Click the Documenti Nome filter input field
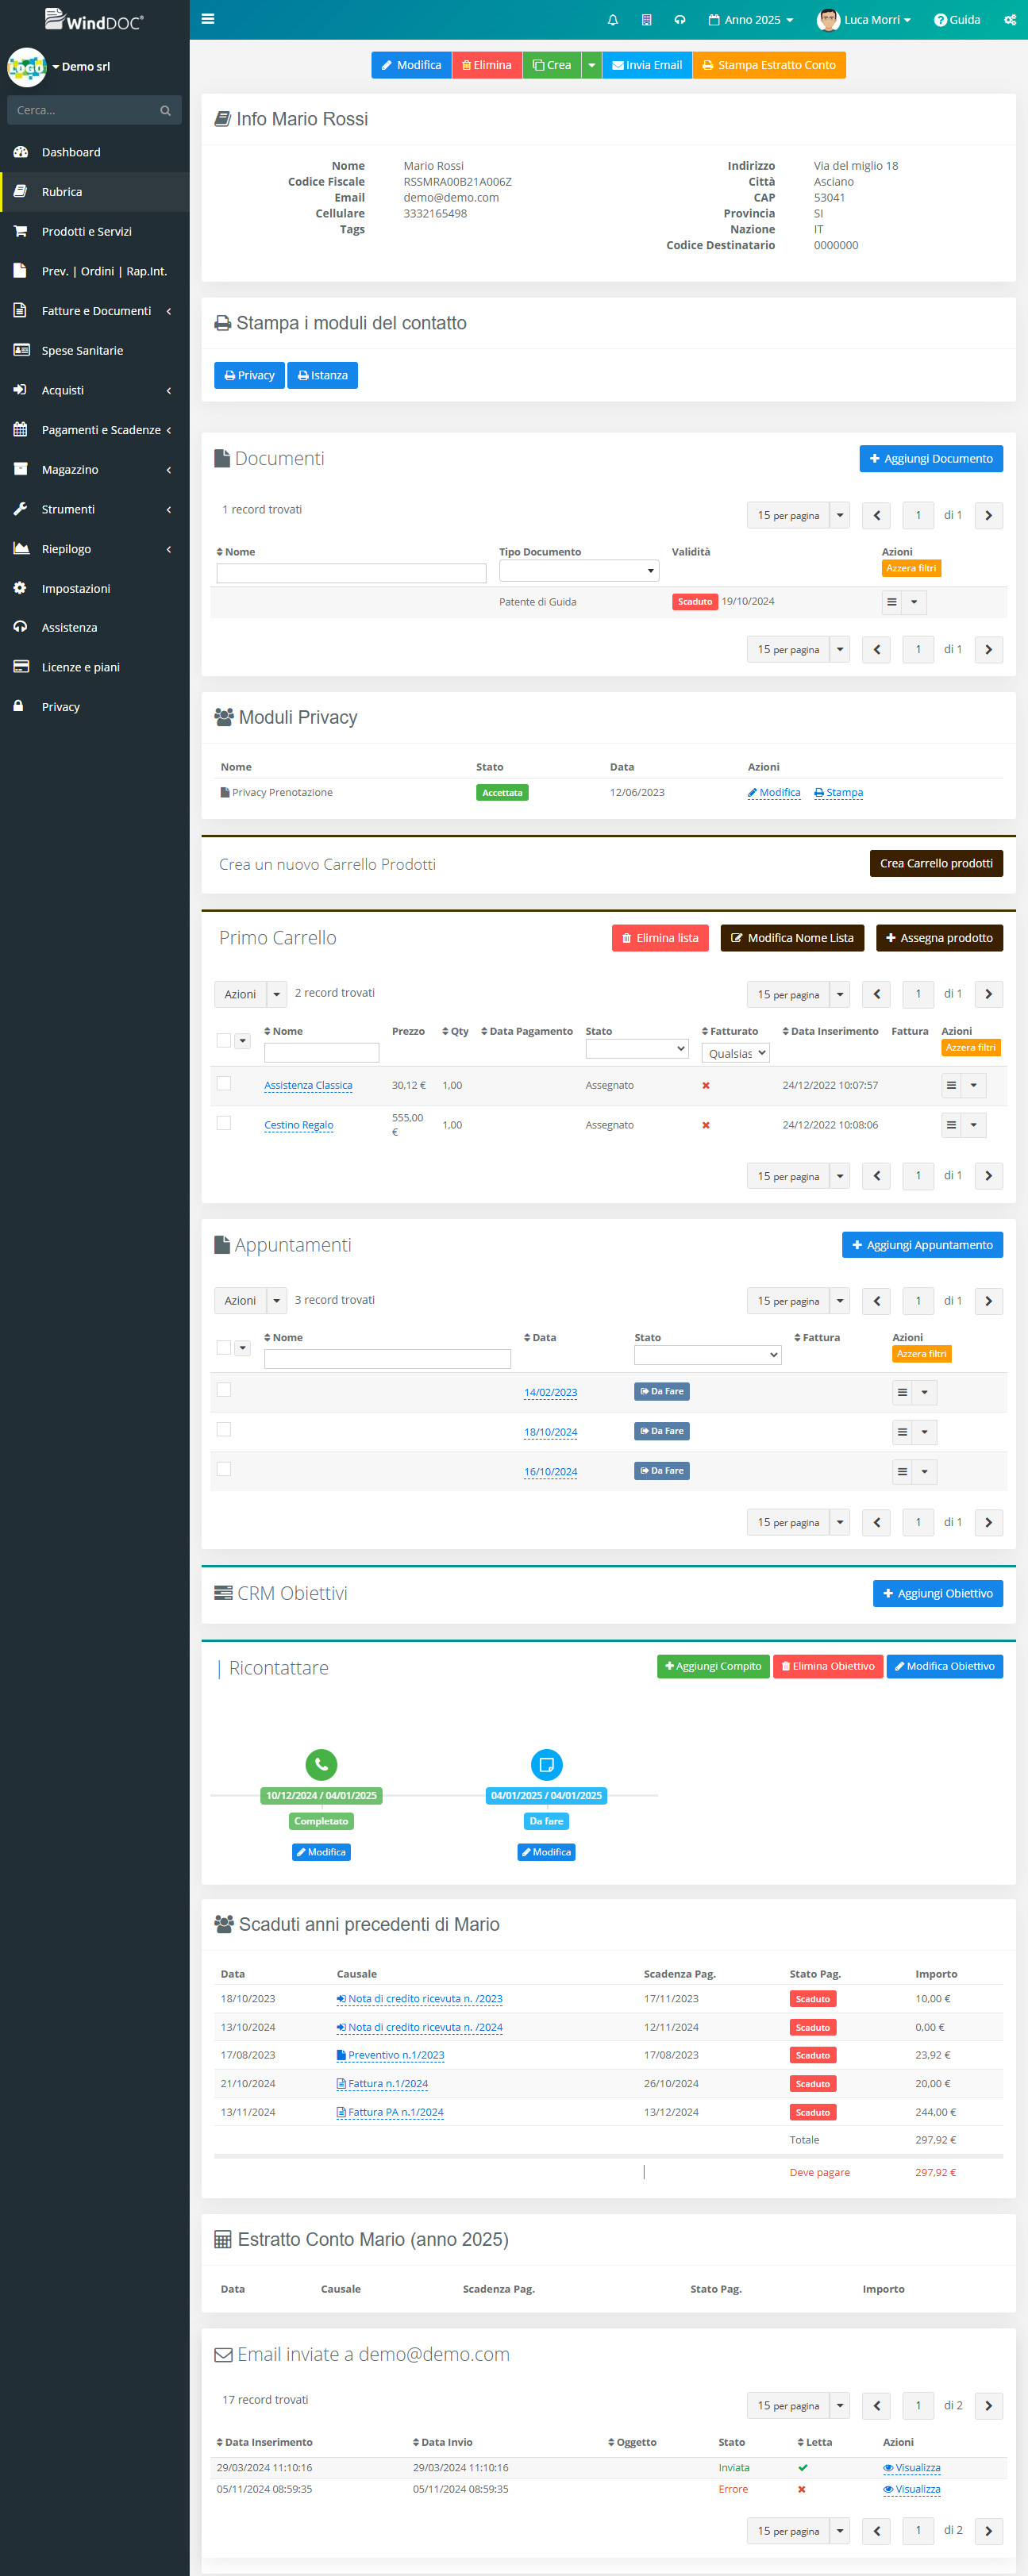 coord(351,573)
